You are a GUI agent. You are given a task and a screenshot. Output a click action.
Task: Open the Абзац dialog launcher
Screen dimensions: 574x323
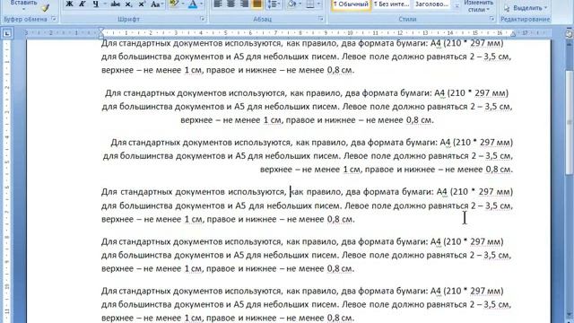click(x=321, y=19)
